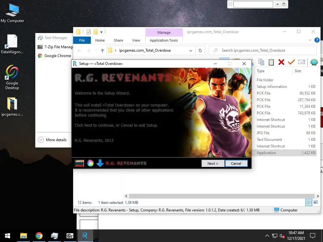Select 7-Zip File Manager in Task Manager
The height and width of the screenshot is (242, 323).
55,47
